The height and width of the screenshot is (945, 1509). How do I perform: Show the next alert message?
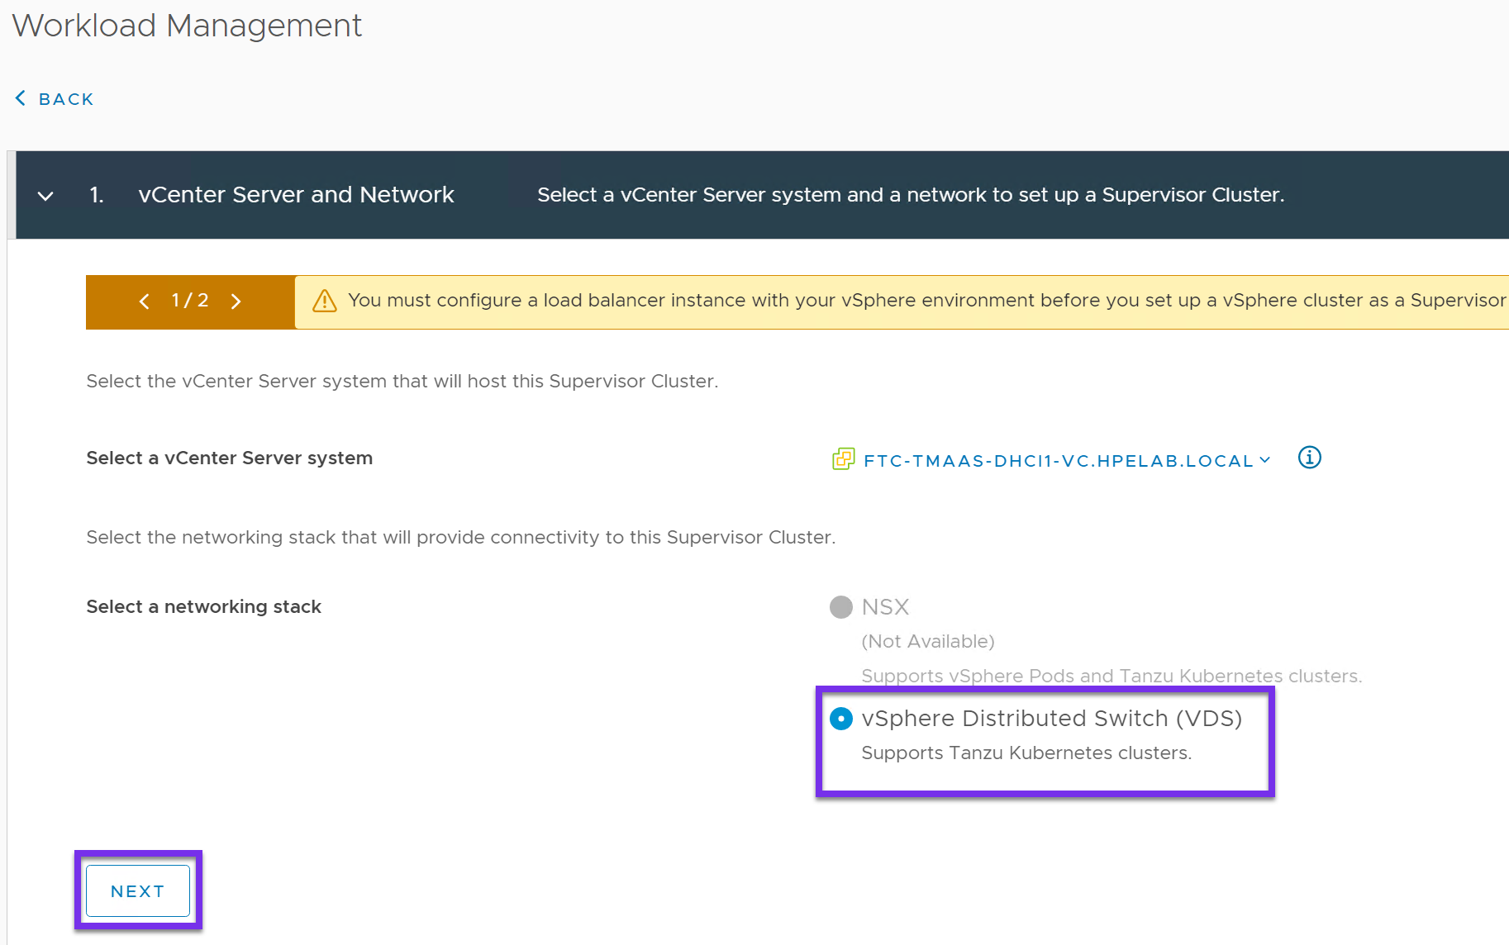tap(236, 302)
